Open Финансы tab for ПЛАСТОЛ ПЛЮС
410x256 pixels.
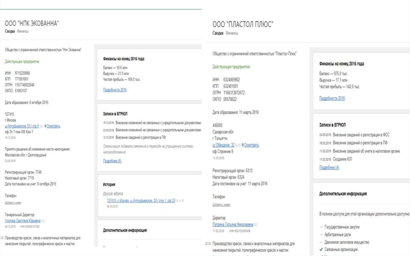pos(232,33)
